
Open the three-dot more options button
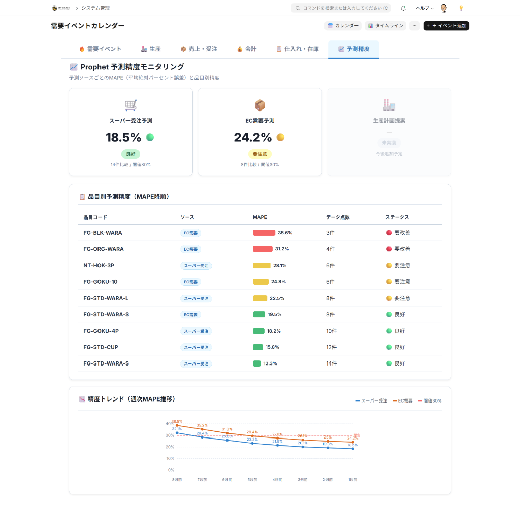[x=414, y=26]
